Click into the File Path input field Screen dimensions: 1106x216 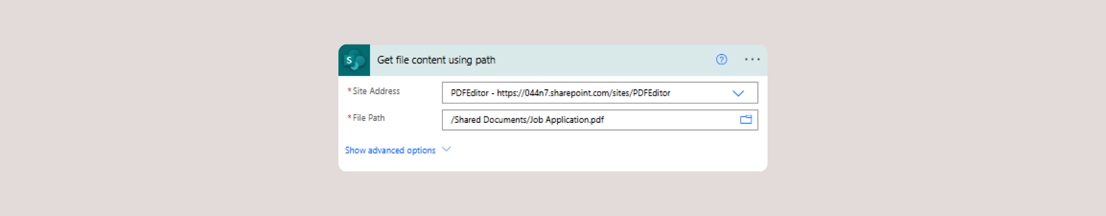click(600, 120)
